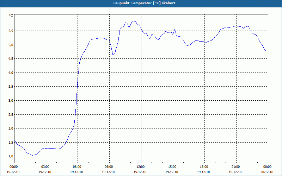This screenshot has width=282, height=176.
Task: Select the '2,0' y-axis label
Action: [x=11, y=128]
